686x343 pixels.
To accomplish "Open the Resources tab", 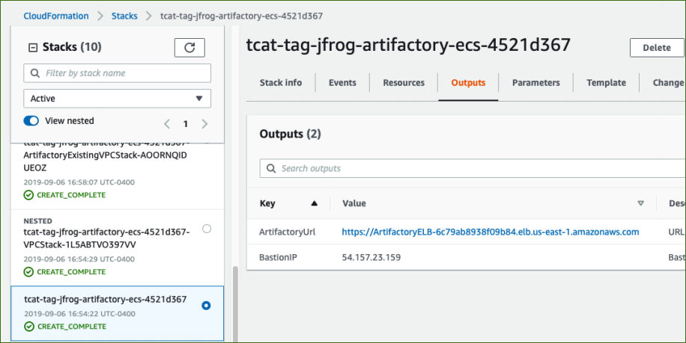I will (x=404, y=82).
